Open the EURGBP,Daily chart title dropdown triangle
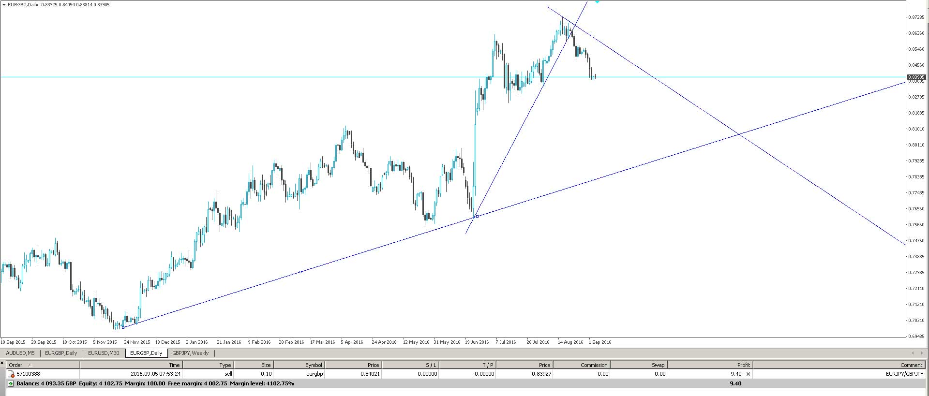 pos(4,5)
